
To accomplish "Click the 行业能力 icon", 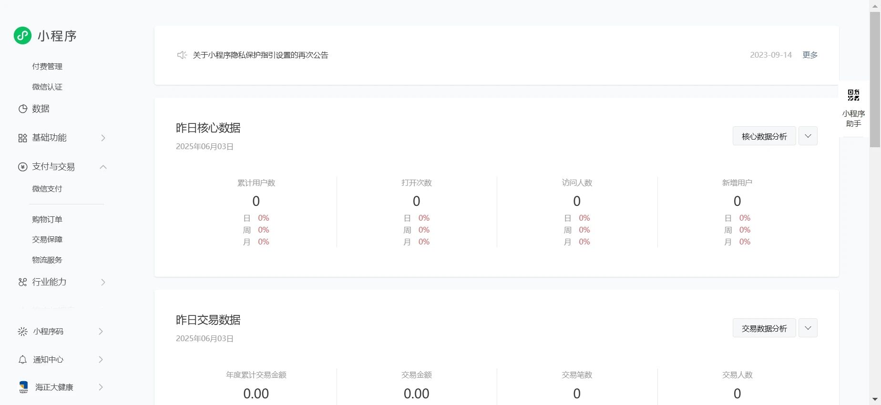I will click(22, 282).
